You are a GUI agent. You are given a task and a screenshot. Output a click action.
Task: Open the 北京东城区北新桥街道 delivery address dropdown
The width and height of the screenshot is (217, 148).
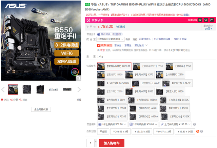pyautogui.click(x=111, y=39)
